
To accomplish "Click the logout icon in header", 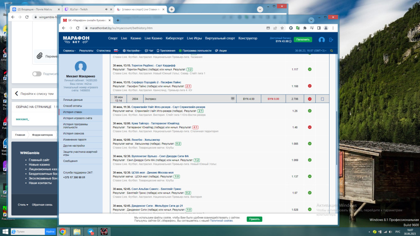I will [x=331, y=39].
